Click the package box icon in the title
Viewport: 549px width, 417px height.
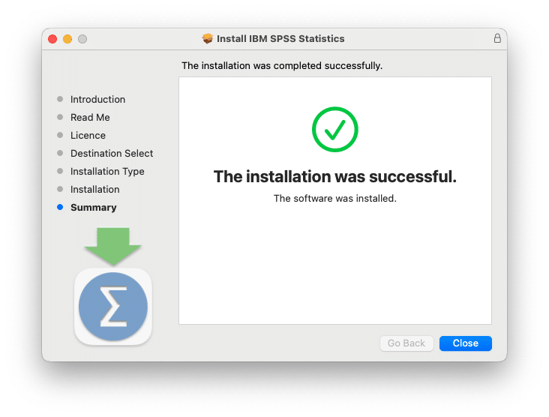207,38
